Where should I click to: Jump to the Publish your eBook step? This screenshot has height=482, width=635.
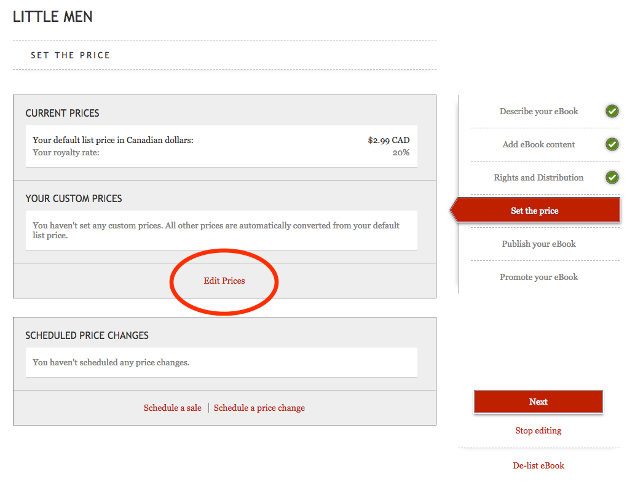538,244
